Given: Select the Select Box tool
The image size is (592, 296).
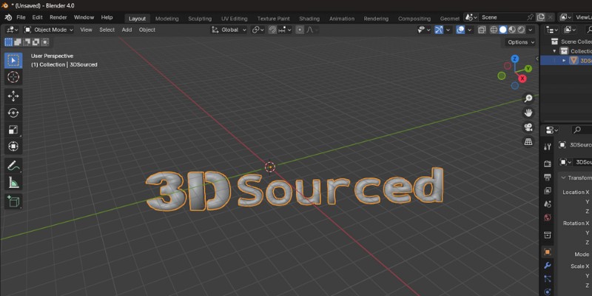Looking at the screenshot, I should pyautogui.click(x=13, y=61).
